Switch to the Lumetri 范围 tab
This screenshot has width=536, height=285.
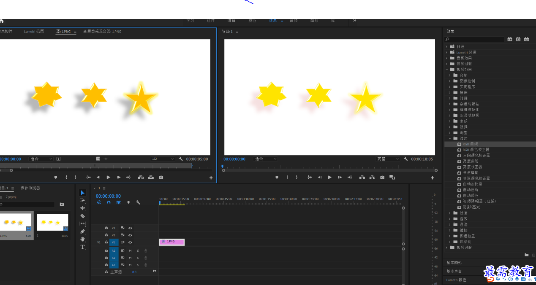(x=34, y=32)
